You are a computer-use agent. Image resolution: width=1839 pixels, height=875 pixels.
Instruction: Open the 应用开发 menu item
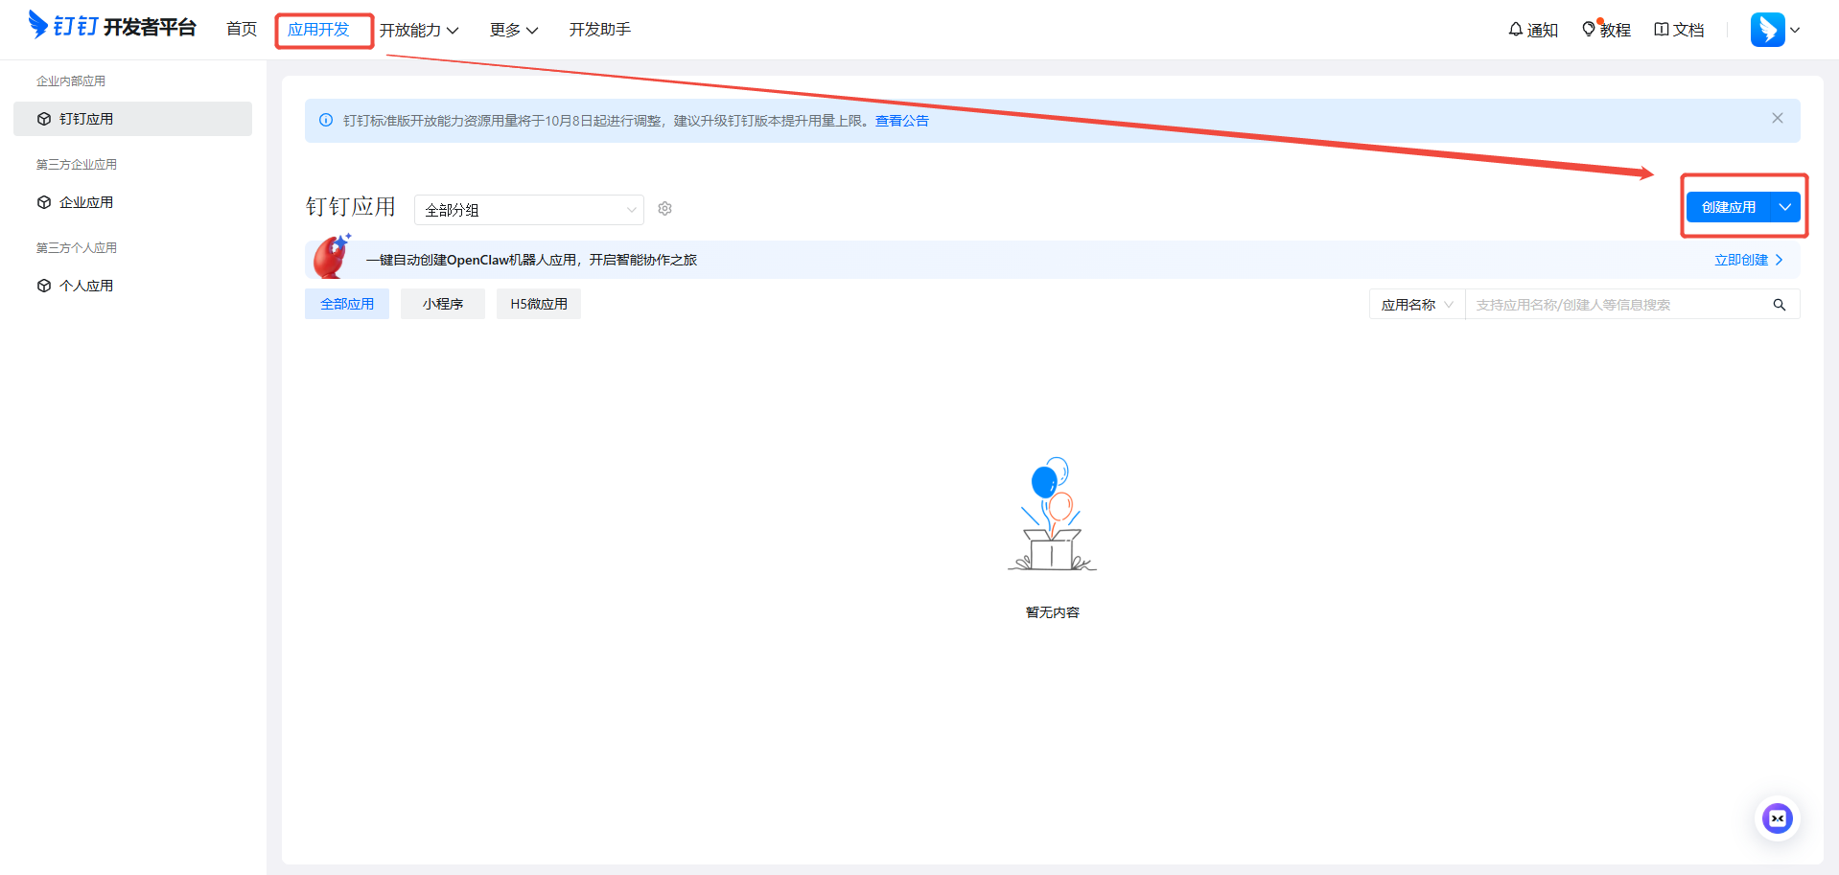(318, 30)
